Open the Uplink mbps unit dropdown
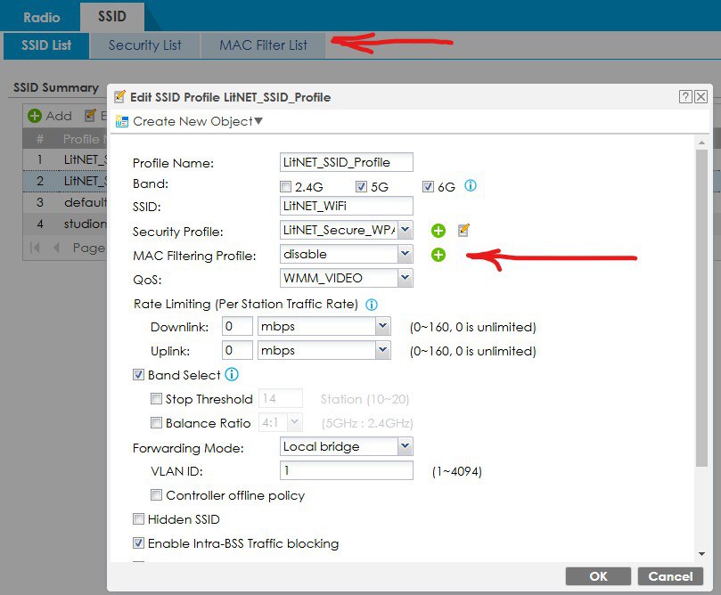This screenshot has height=595, width=721. 383,350
